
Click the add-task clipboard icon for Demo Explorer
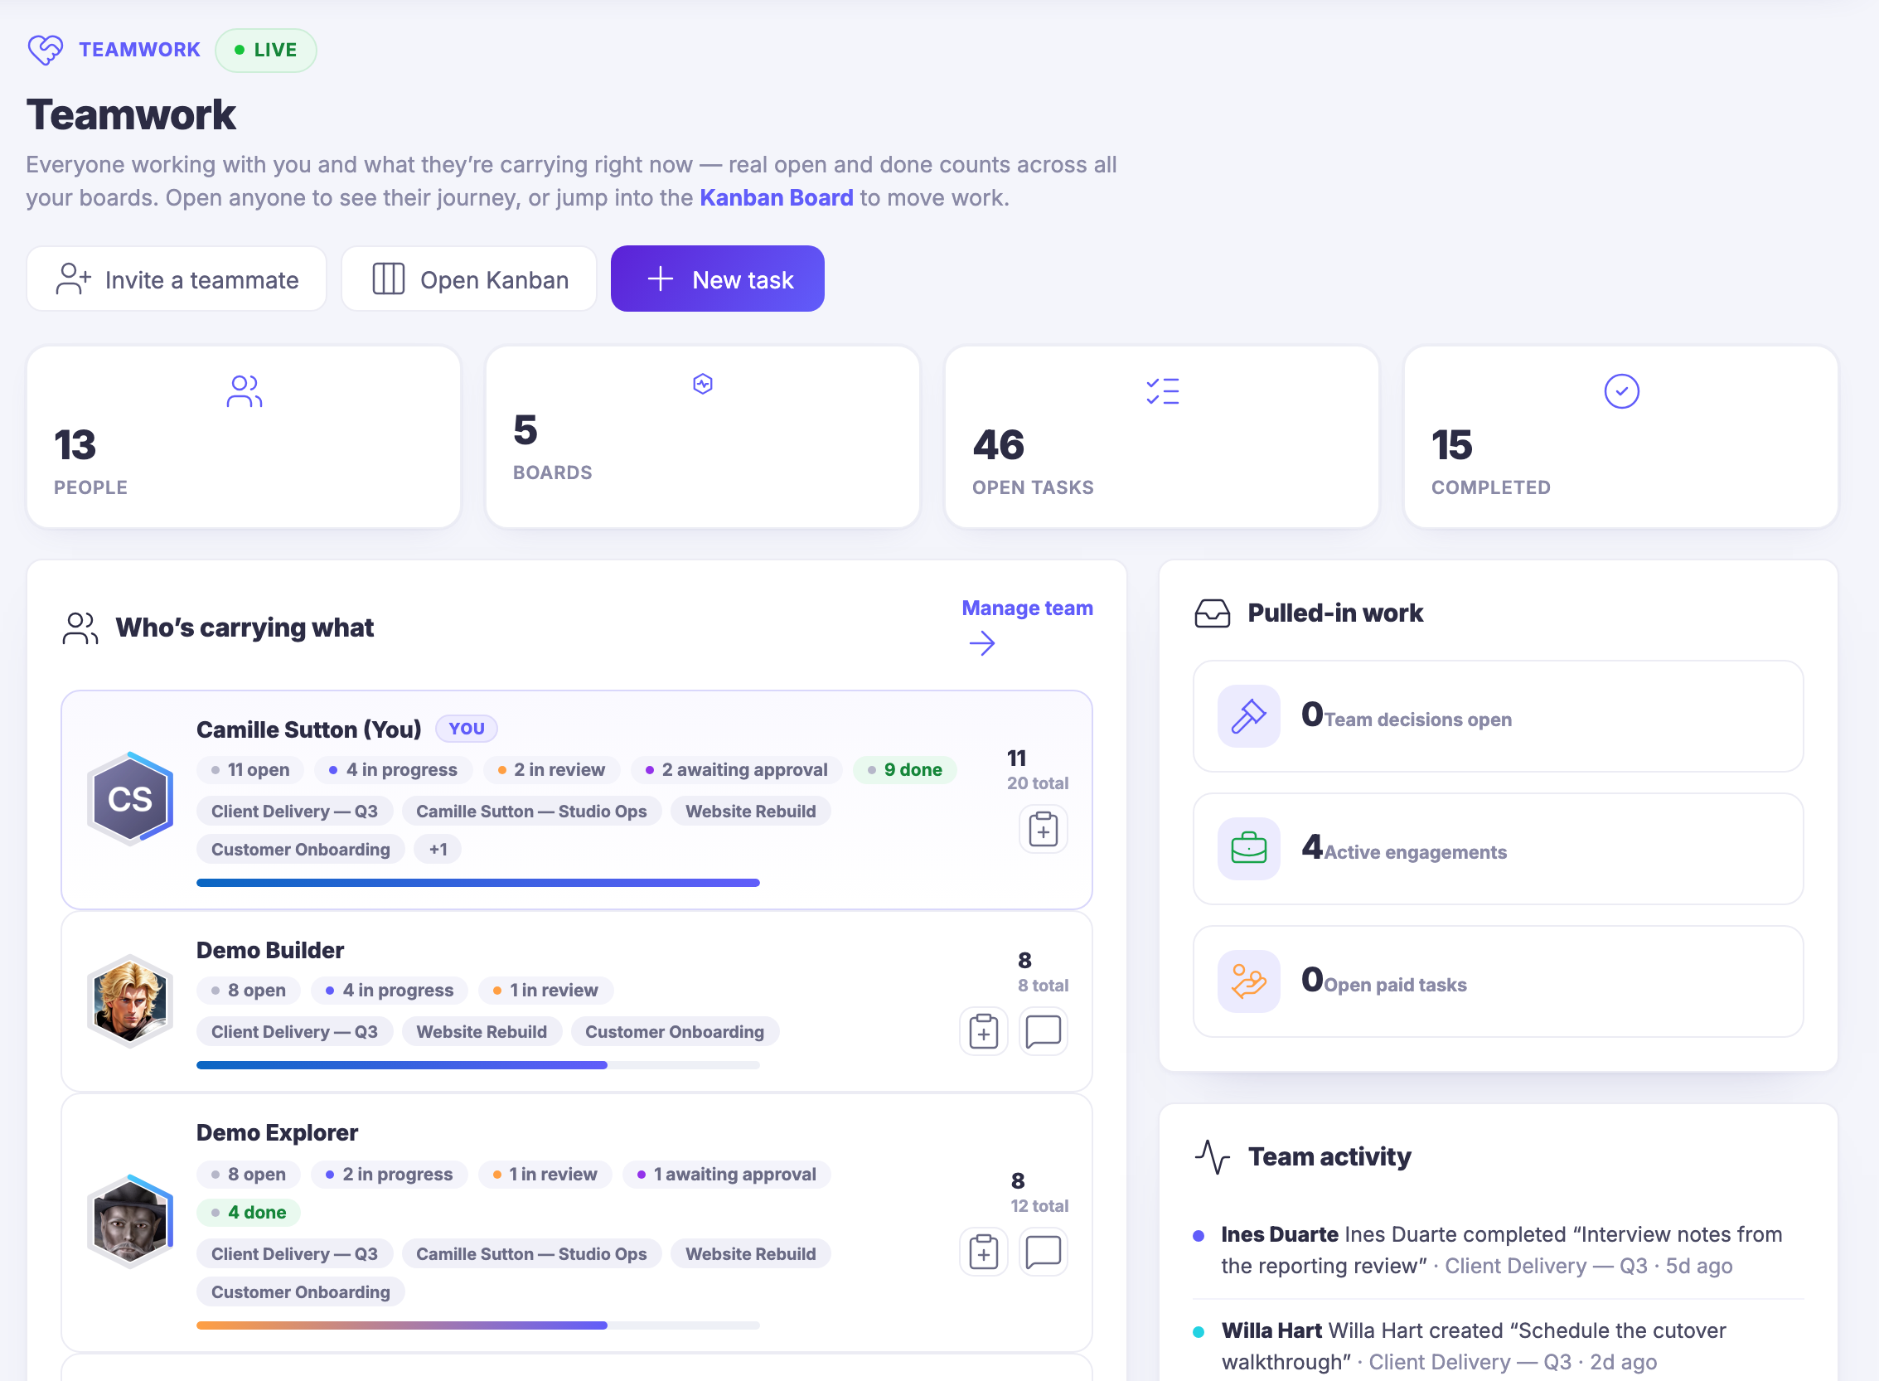[983, 1253]
